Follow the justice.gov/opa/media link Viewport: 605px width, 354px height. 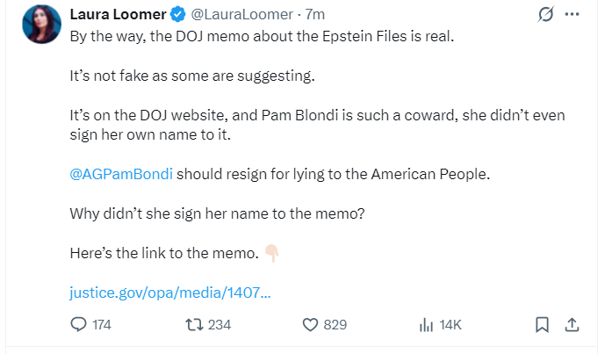170,293
